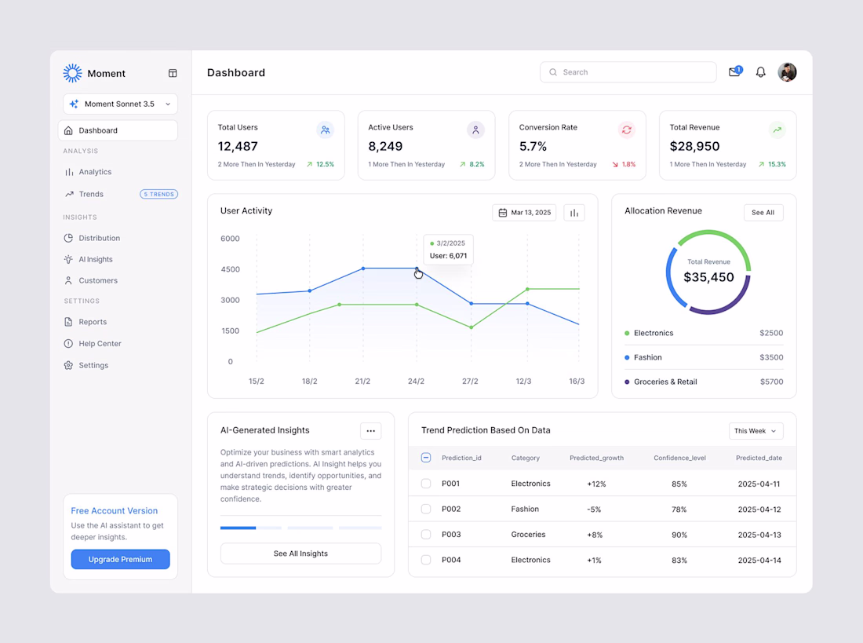The width and height of the screenshot is (863, 643).
Task: Open the Dashboard menu item
Action: (x=118, y=130)
